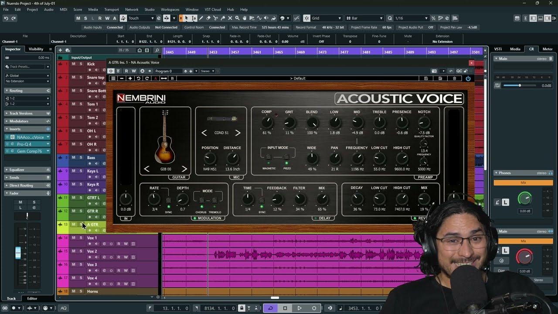The height and width of the screenshot is (314, 558).
Task: Select the Vox 2 track
Action: [92, 251]
